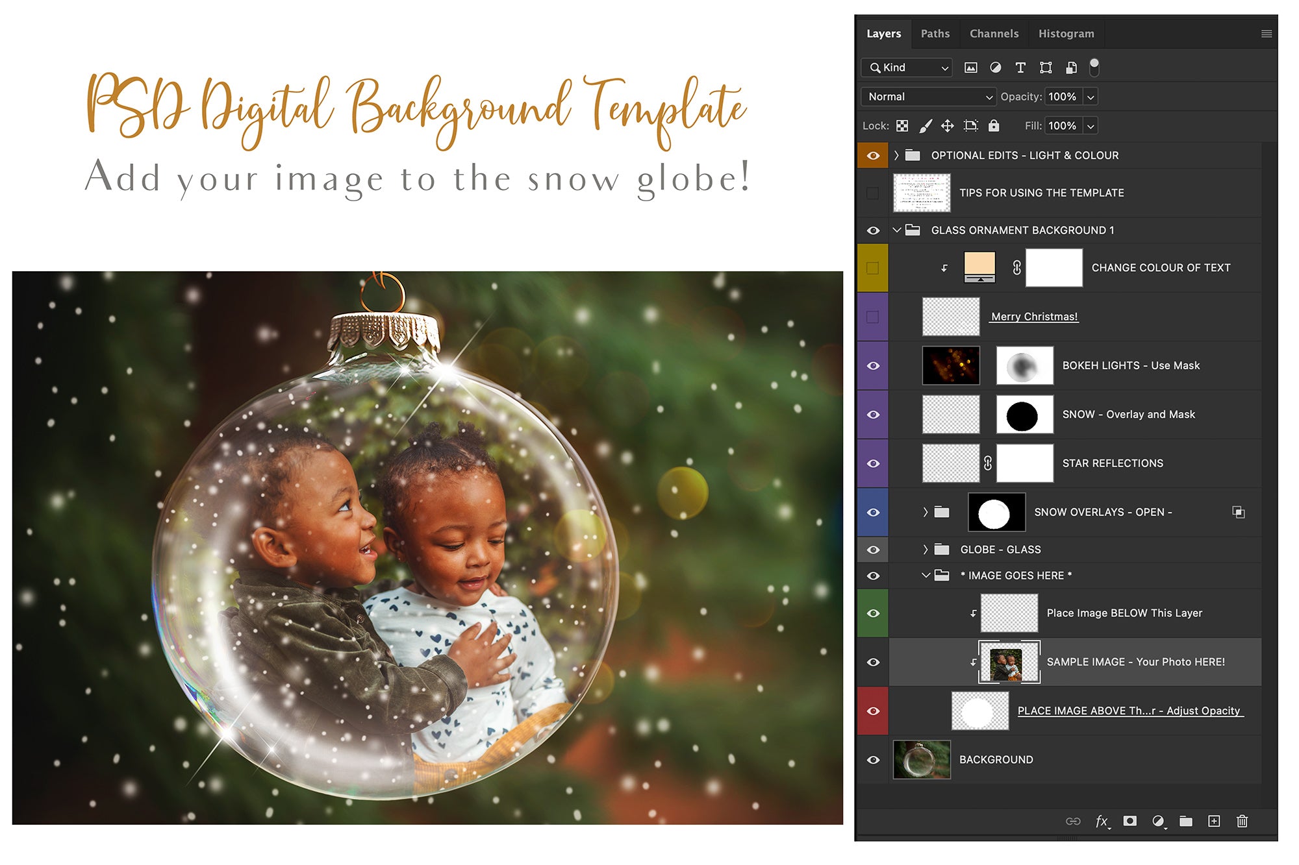Click the delete layer trash icon
Image resolution: width=1299 pixels, height=865 pixels.
coord(1242,821)
